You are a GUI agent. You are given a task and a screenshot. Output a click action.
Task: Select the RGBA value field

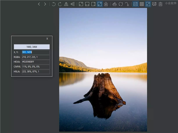[36, 57]
